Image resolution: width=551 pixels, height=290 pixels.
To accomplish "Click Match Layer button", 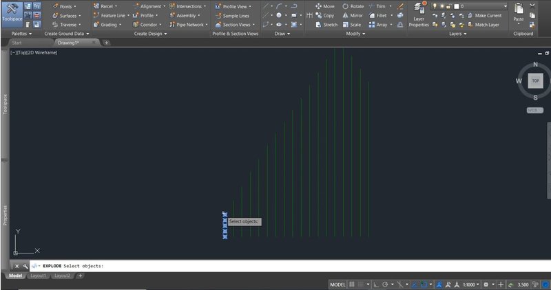I will [484, 25].
